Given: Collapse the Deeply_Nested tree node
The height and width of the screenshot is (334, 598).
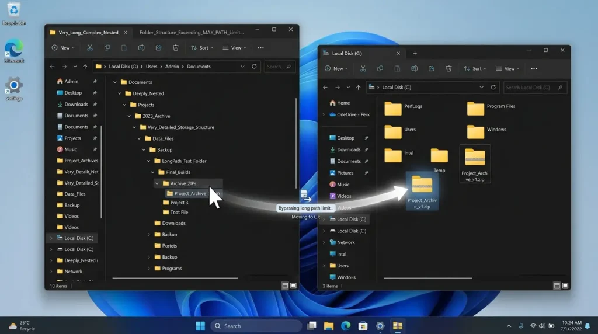Looking at the screenshot, I should click(119, 93).
